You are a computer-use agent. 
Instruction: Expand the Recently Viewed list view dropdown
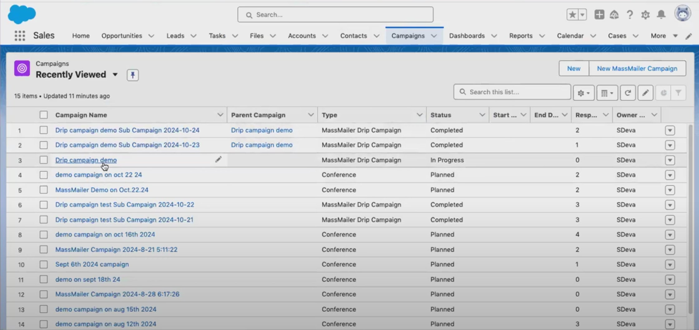pyautogui.click(x=115, y=75)
